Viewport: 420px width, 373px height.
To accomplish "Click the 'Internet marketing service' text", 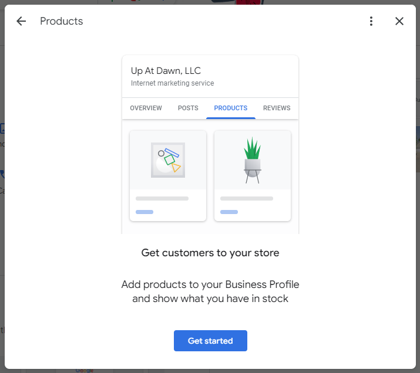I will click(172, 83).
